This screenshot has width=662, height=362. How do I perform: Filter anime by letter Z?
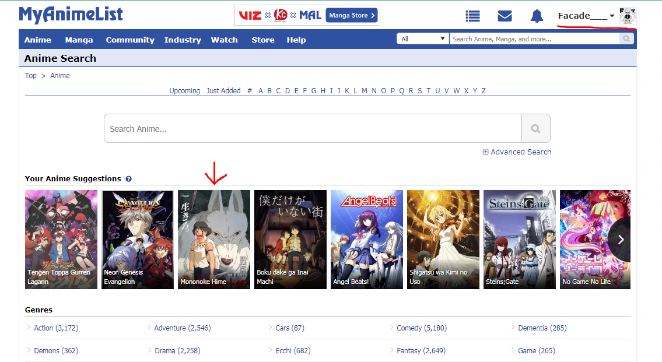(484, 91)
